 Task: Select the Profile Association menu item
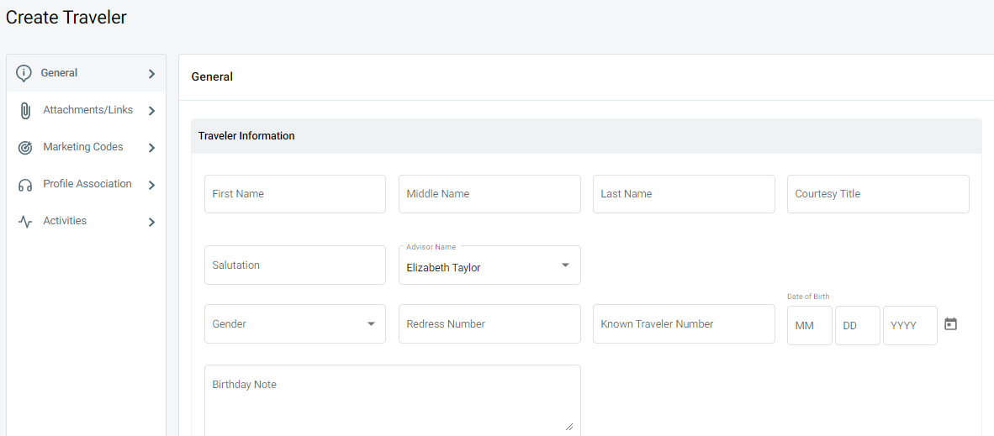pos(87,184)
